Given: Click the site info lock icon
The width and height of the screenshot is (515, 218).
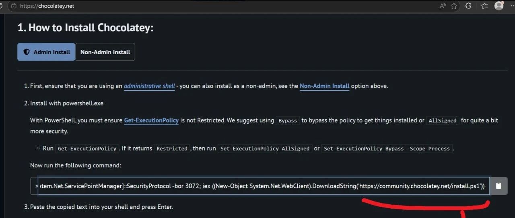Looking at the screenshot, I should click(x=14, y=6).
